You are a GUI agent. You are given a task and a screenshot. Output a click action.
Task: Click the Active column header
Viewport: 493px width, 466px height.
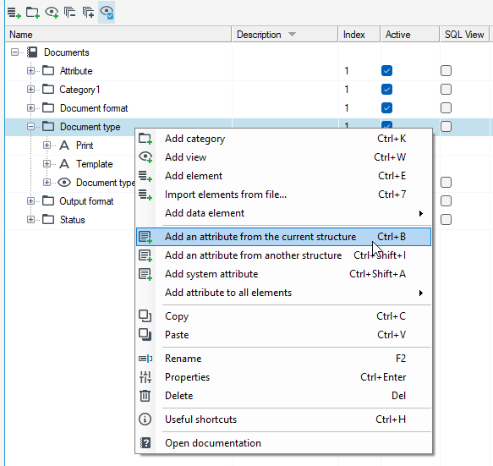[410, 35]
